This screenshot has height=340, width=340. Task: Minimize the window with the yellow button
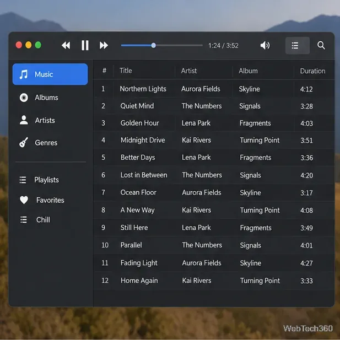coord(29,45)
